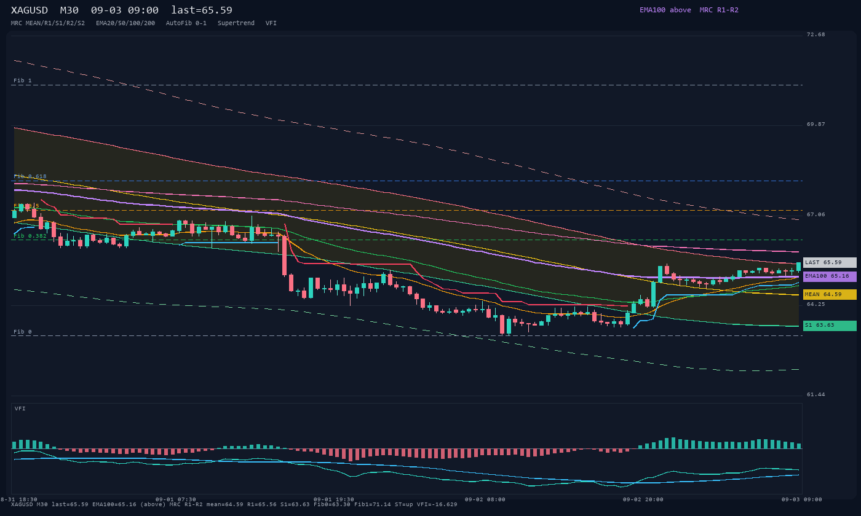This screenshot has height=516, width=861.
Task: Click the '09-02 08:00' time axis label
Action: pos(485,499)
